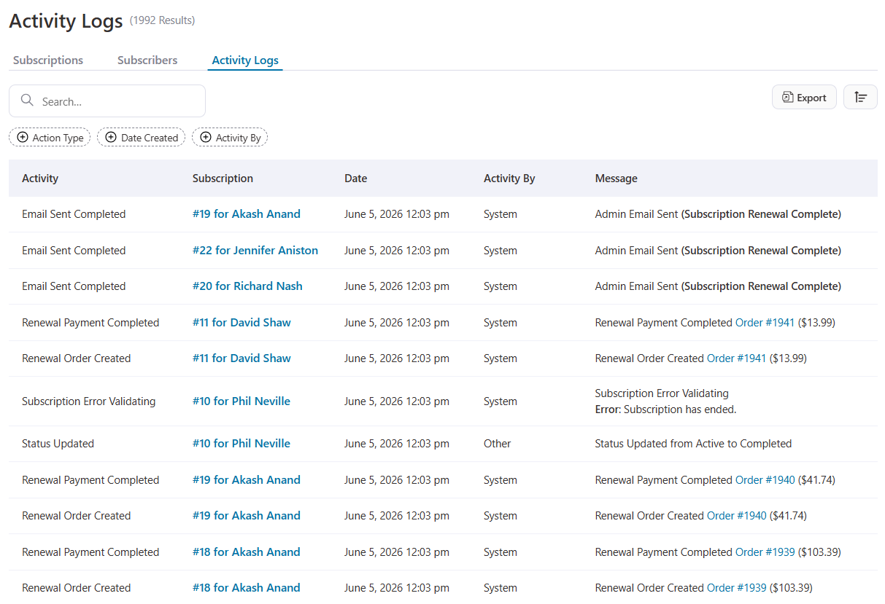
Task: Click the 1992 Results count text
Action: tap(163, 20)
